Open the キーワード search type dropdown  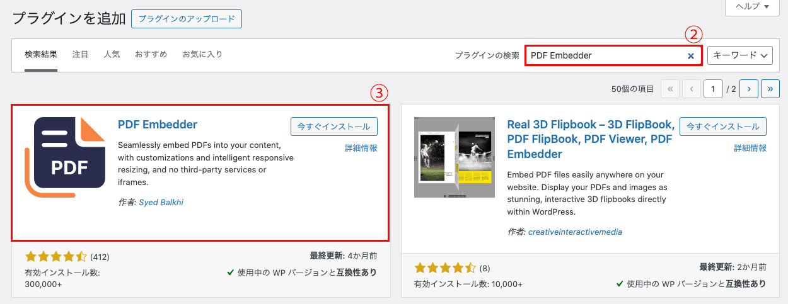tap(740, 55)
